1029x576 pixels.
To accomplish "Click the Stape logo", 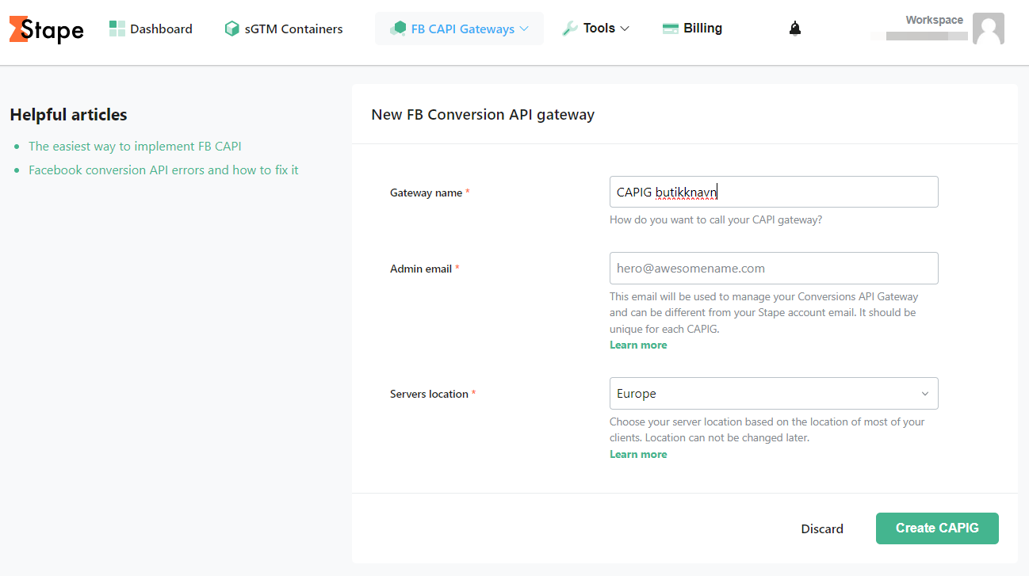I will point(47,29).
